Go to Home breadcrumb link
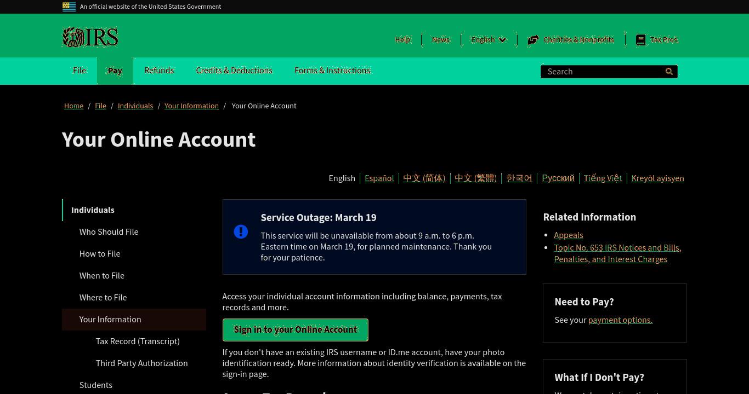749x394 pixels. (74, 106)
